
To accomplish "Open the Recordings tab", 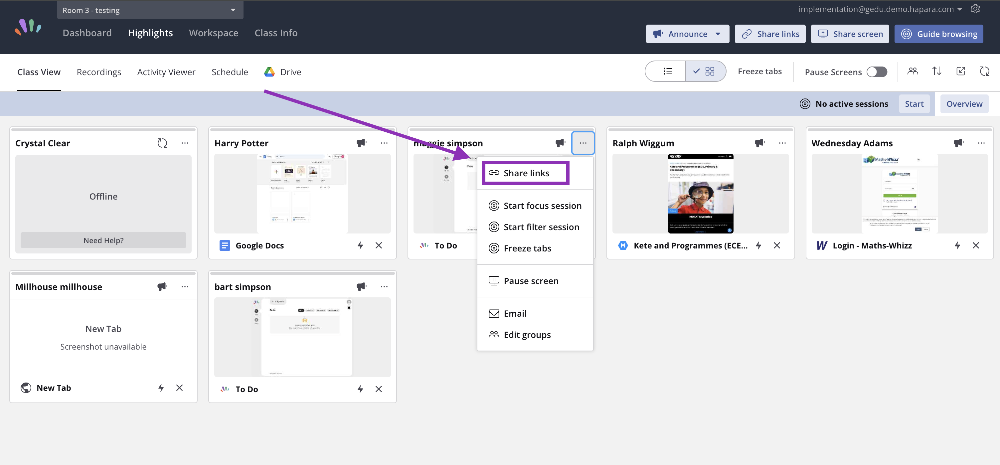I will (x=99, y=72).
